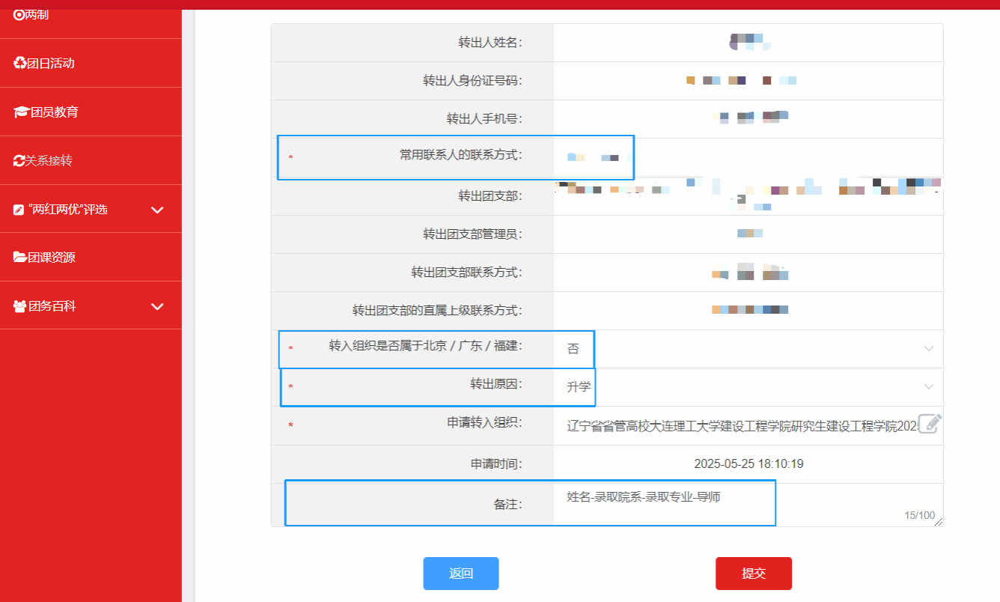
Task: Click the target icon beside 两制
Action: click(19, 14)
